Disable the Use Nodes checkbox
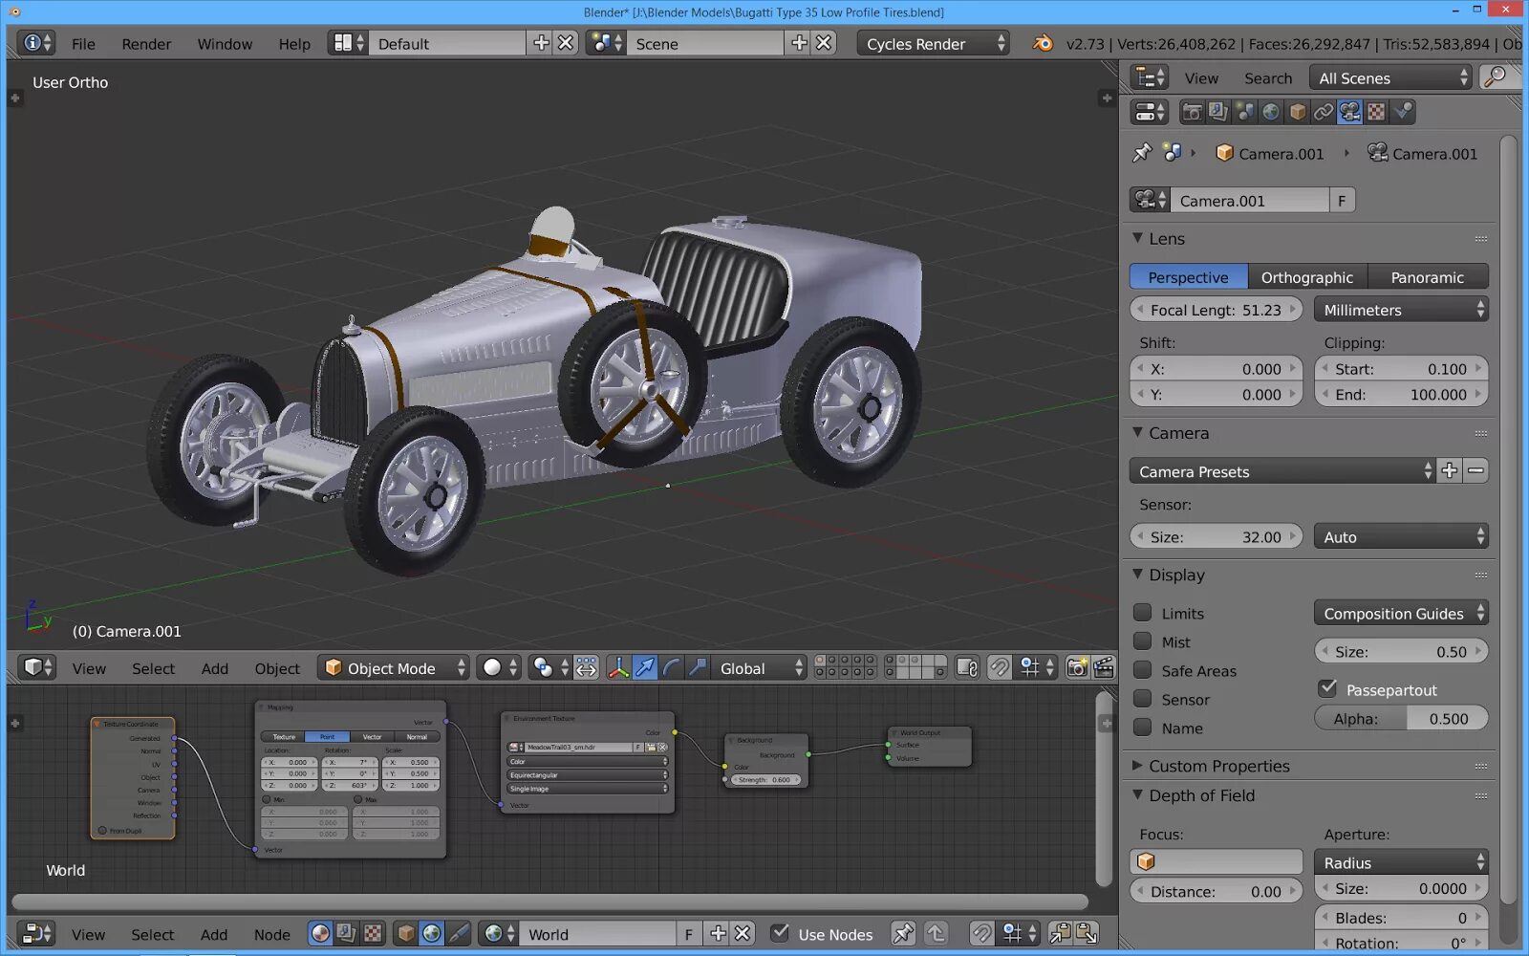Image resolution: width=1529 pixels, height=956 pixels. point(780,933)
